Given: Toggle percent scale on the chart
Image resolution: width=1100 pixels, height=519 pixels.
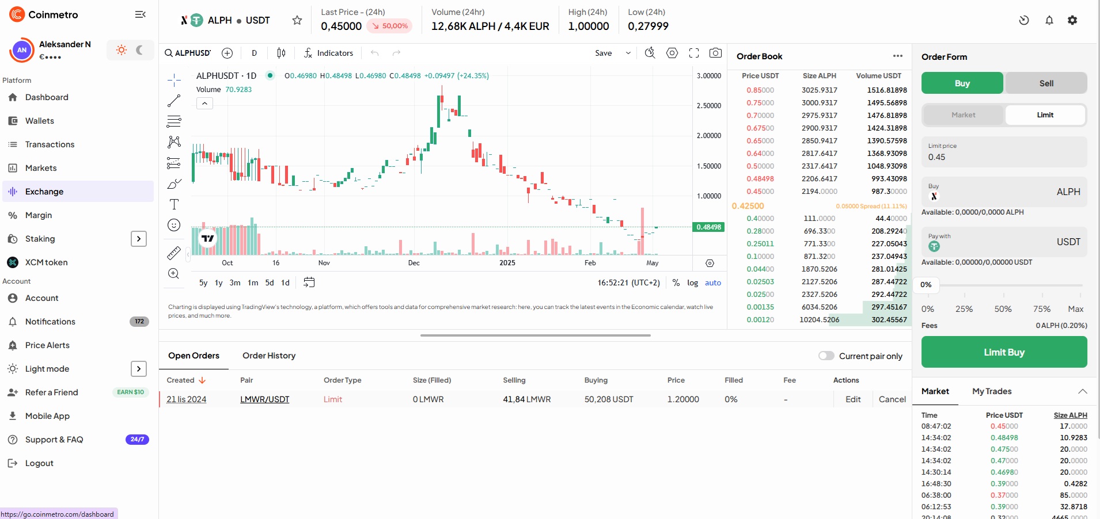Looking at the screenshot, I should click(x=676, y=283).
